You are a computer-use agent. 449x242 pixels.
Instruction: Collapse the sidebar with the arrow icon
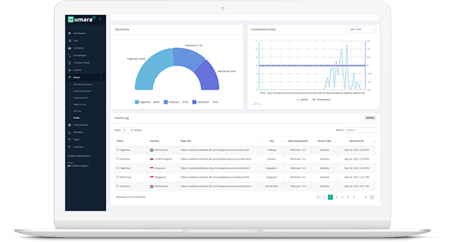click(100, 19)
